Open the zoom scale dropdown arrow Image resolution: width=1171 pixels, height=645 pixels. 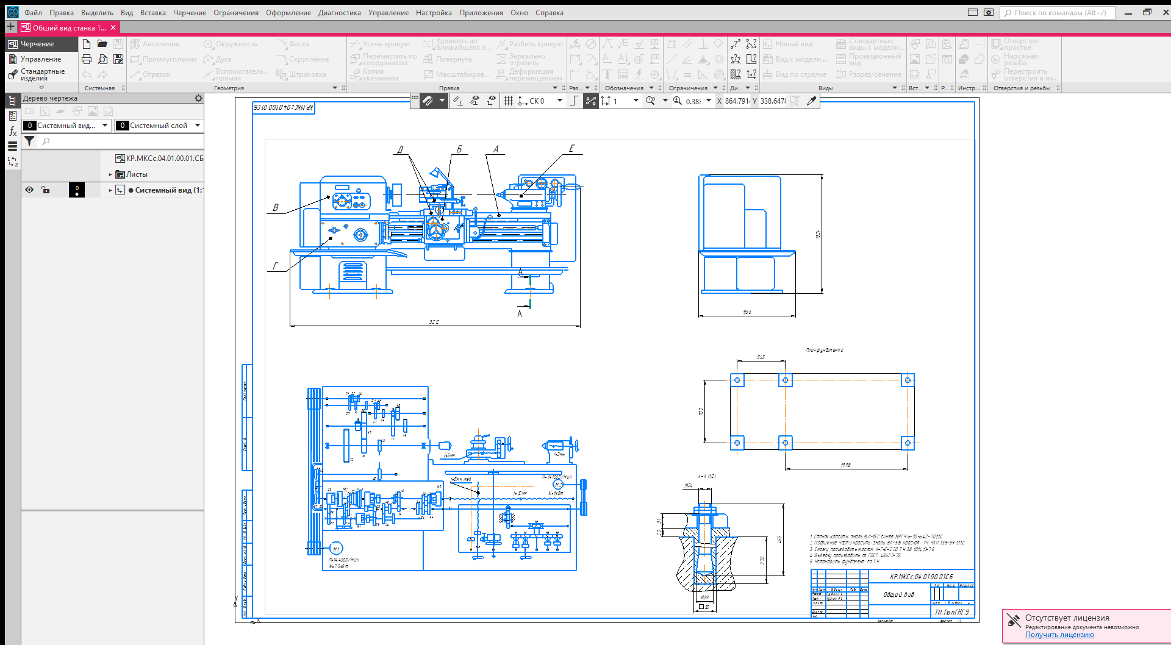coord(709,101)
